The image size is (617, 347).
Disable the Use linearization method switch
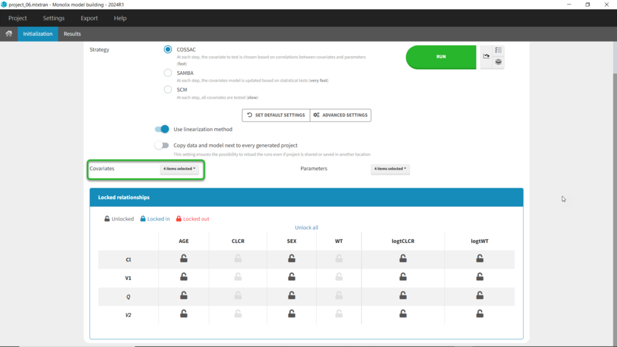(x=162, y=129)
